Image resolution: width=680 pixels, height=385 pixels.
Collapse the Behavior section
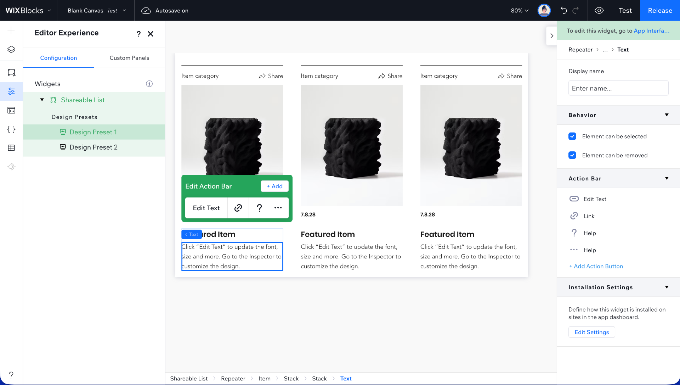[667, 115]
